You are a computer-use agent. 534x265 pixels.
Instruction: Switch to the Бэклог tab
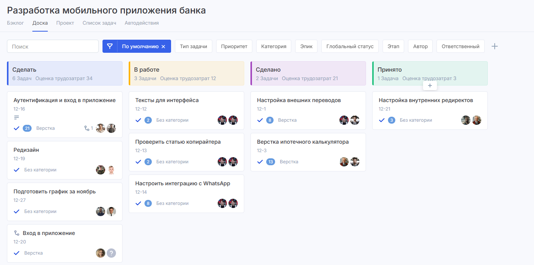coord(15,23)
